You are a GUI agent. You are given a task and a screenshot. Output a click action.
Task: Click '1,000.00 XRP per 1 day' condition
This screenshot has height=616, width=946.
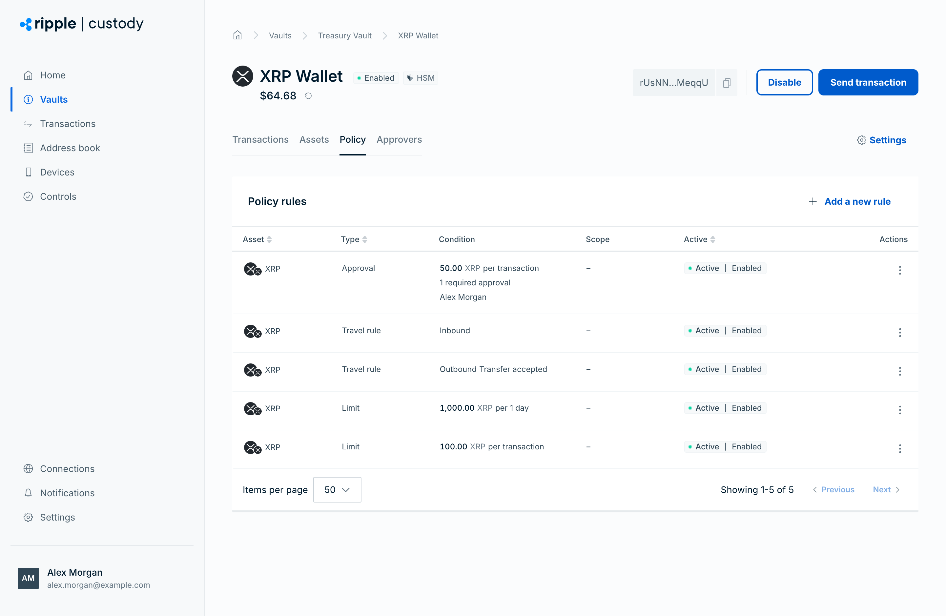click(484, 408)
